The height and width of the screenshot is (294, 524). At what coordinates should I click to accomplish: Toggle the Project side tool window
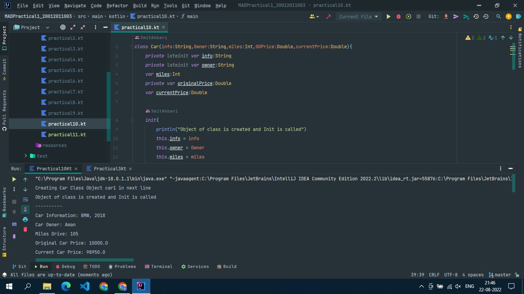[4, 38]
